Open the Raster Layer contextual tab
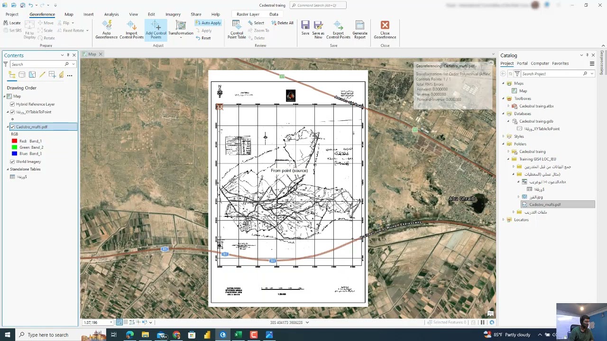 click(248, 14)
